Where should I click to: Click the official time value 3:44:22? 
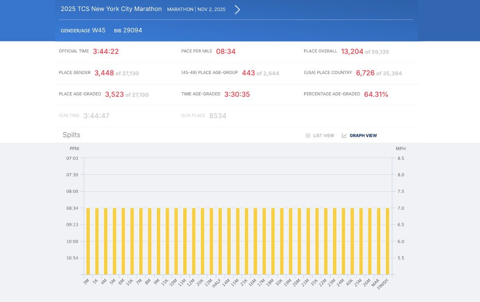(x=106, y=51)
